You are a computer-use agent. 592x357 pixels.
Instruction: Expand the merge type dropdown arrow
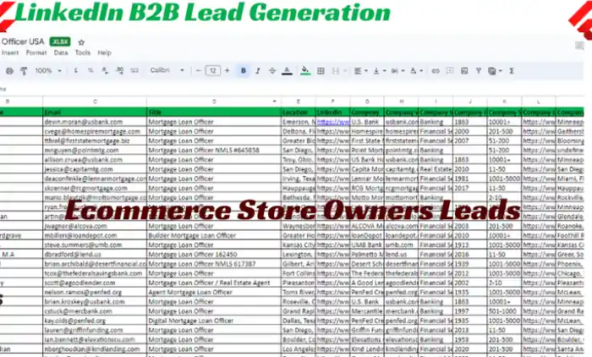click(345, 71)
